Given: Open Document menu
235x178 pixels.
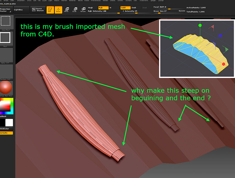Looking at the screenshot, I should (21, 1).
